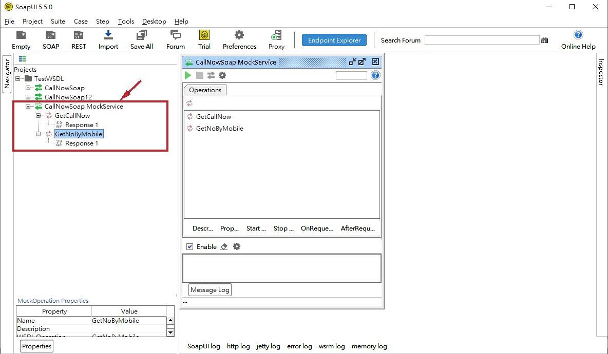Open the Case menu

(x=81, y=22)
